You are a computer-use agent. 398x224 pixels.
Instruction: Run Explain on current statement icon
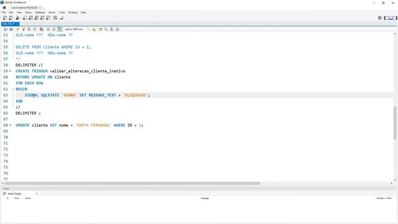pyautogui.click(x=29, y=29)
